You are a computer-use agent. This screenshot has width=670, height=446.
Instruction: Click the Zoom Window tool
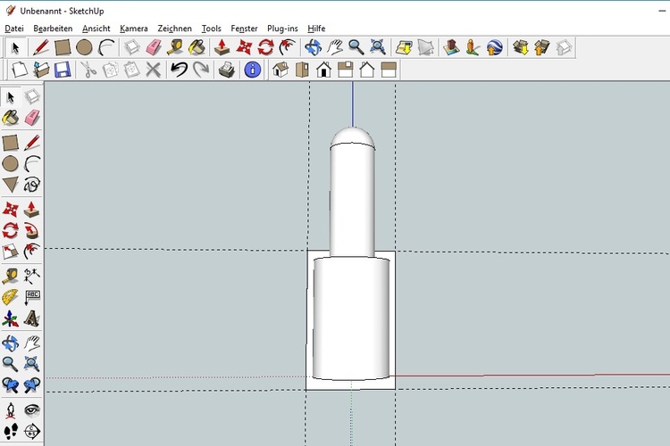tap(32, 364)
